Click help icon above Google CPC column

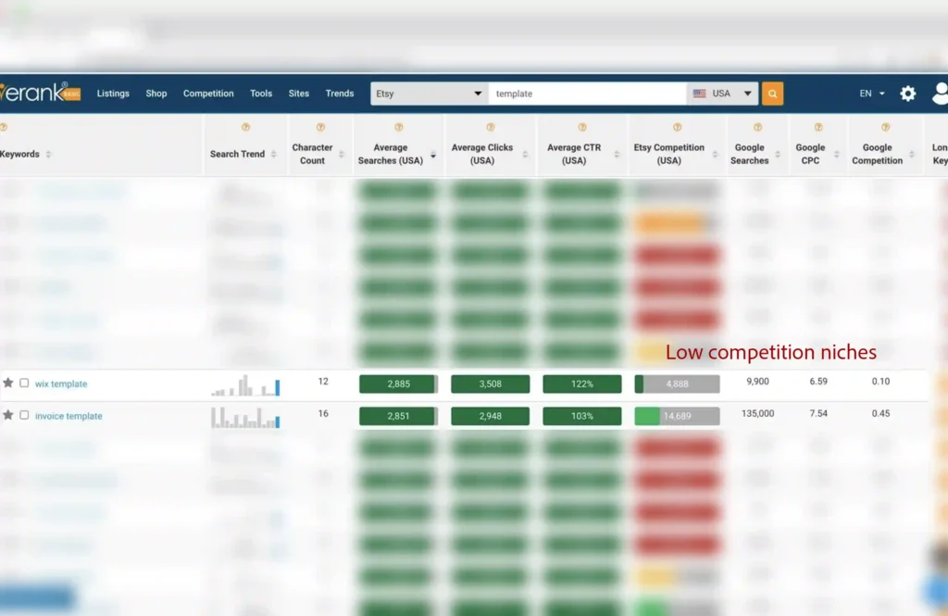[x=817, y=128]
